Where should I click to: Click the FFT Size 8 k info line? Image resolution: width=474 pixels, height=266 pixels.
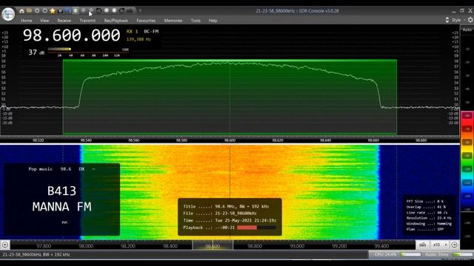pos(425,201)
